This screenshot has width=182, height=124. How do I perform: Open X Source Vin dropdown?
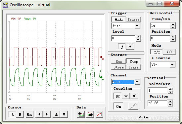click(x=172, y=65)
